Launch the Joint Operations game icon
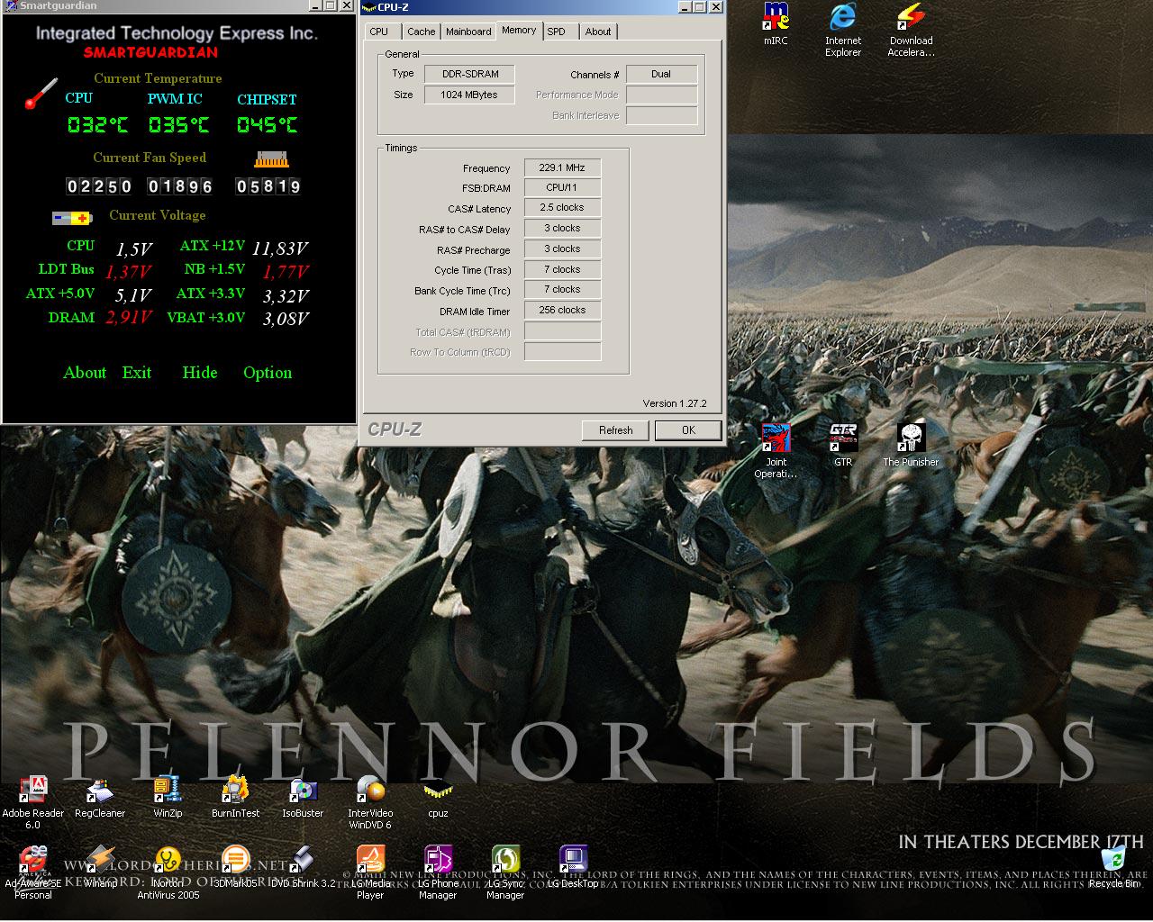The image size is (1153, 922). tap(776, 450)
